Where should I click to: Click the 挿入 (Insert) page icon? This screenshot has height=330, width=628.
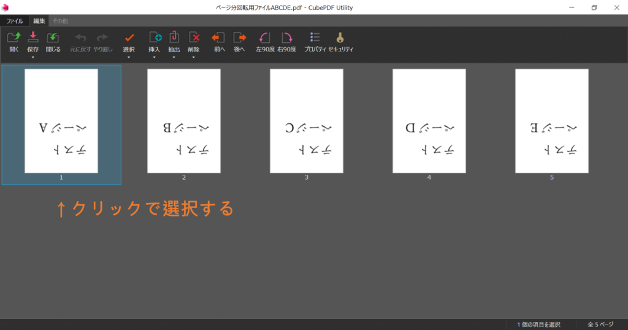point(155,37)
